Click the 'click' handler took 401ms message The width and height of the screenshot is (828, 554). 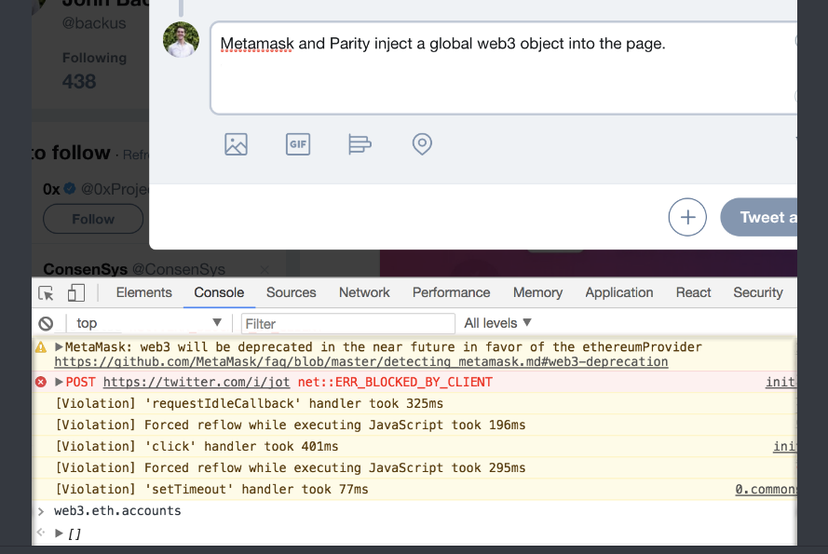[x=197, y=446]
